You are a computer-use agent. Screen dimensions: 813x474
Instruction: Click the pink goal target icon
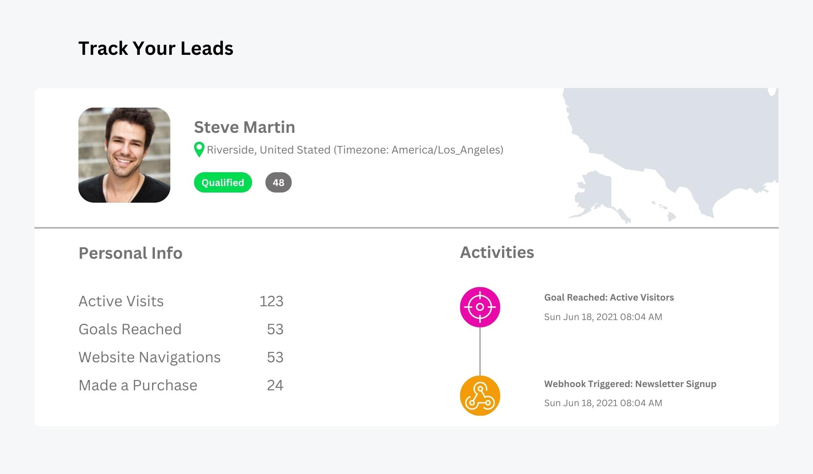pyautogui.click(x=480, y=307)
